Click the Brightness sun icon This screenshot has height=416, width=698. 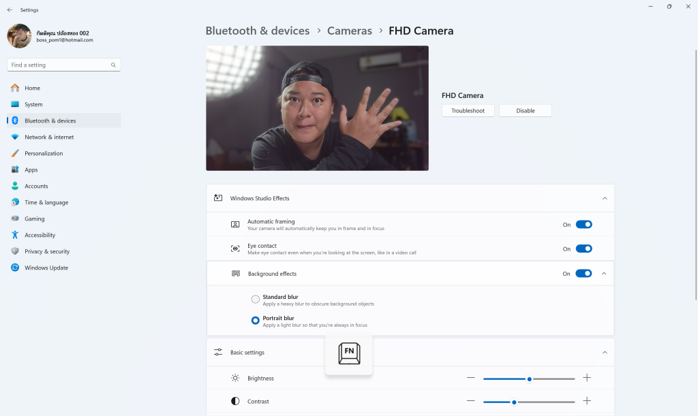(x=235, y=379)
